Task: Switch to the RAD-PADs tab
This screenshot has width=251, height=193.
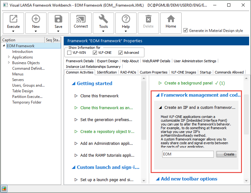Action: tap(128, 72)
